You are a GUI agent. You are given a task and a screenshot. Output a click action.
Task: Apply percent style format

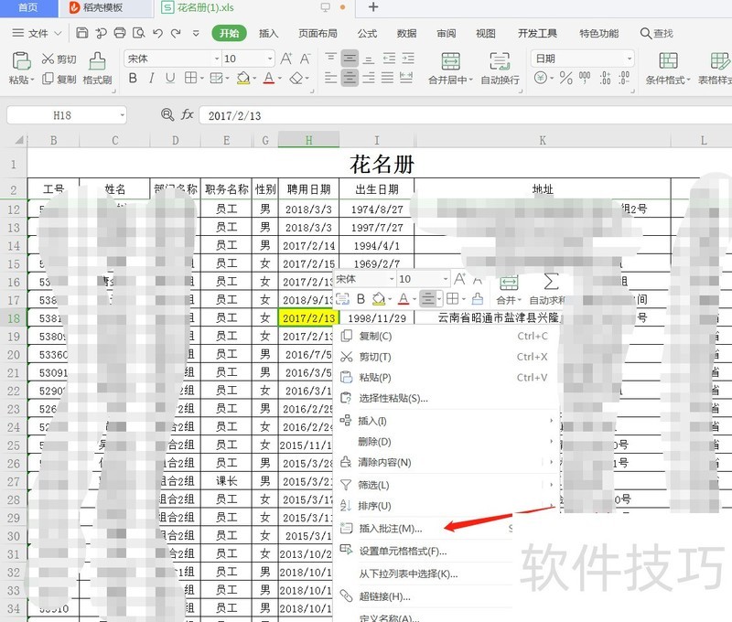pyautogui.click(x=565, y=78)
